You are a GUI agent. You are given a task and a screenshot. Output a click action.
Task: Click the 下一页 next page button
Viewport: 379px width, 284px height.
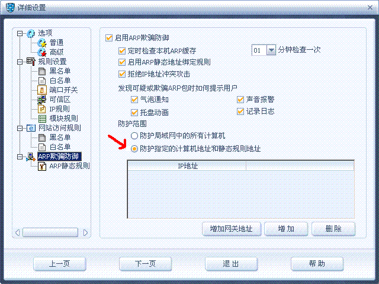click(145, 264)
